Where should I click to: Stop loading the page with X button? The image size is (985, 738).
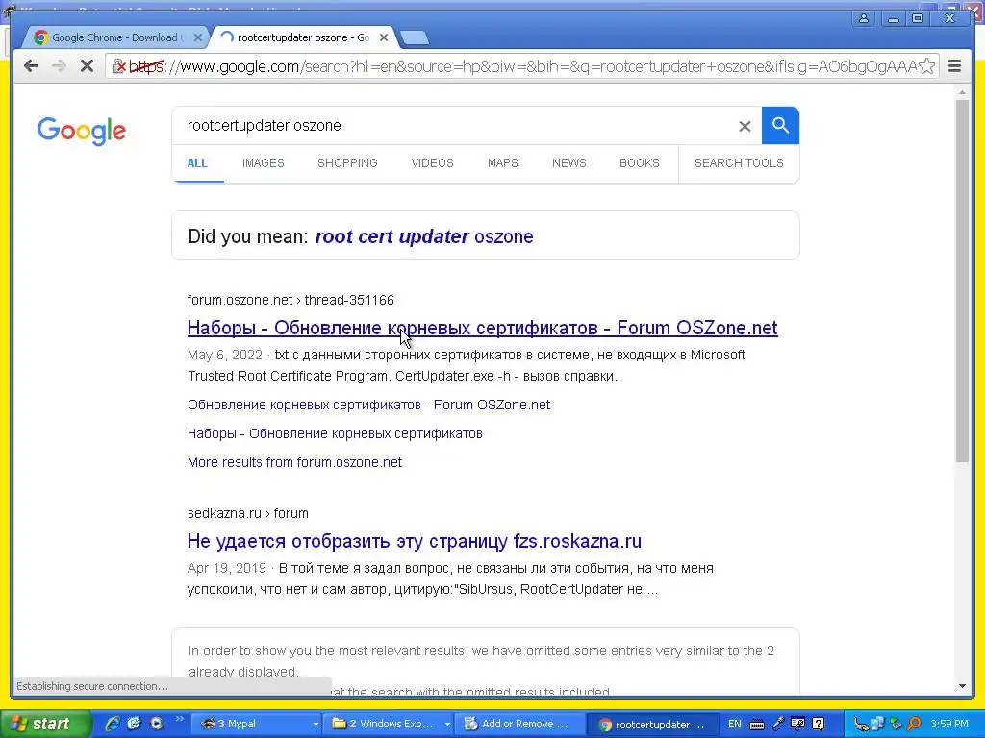click(x=87, y=66)
